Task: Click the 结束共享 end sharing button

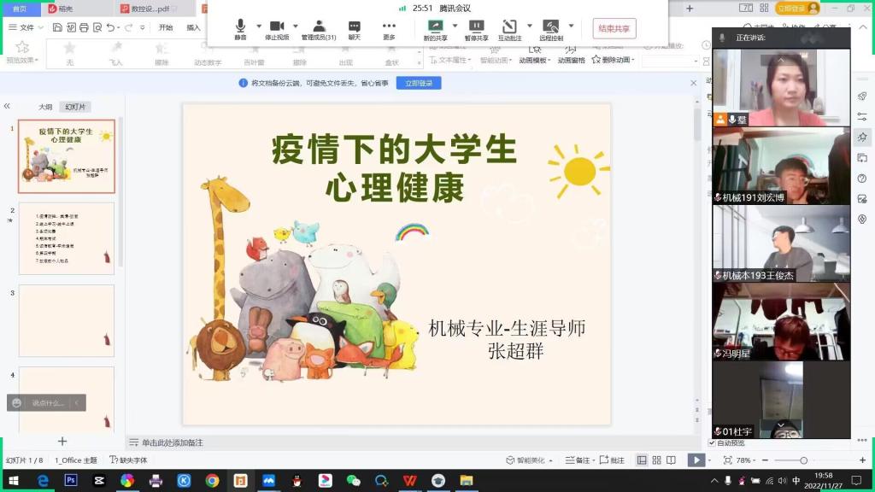Action: pos(614,28)
